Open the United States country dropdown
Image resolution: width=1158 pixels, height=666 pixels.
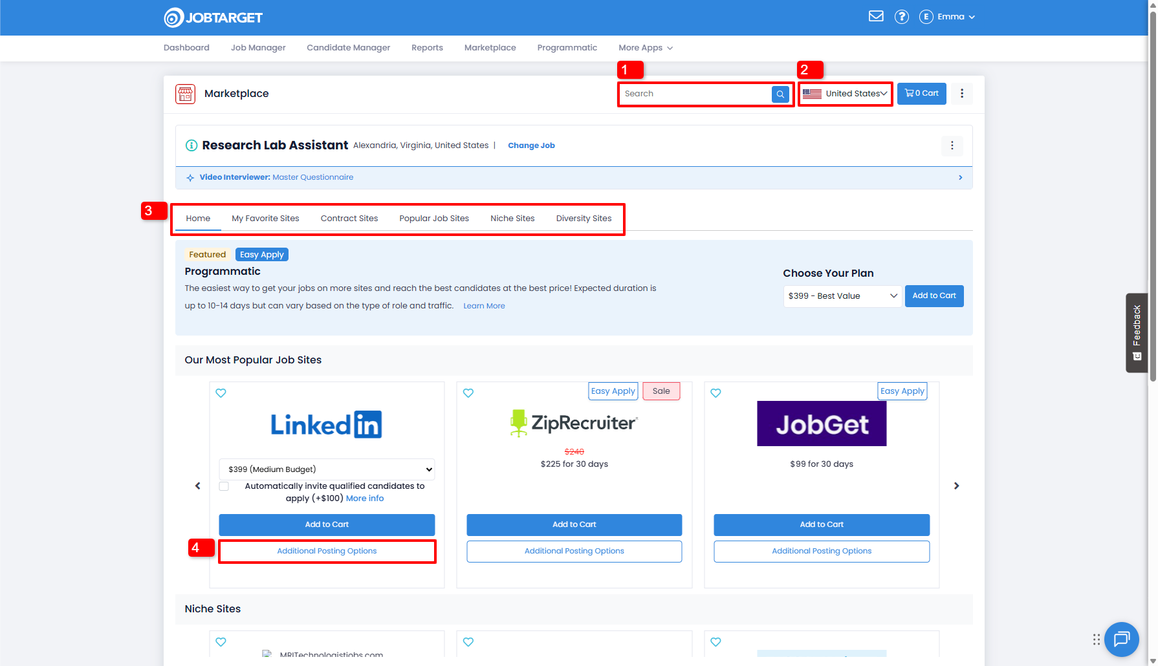click(845, 94)
